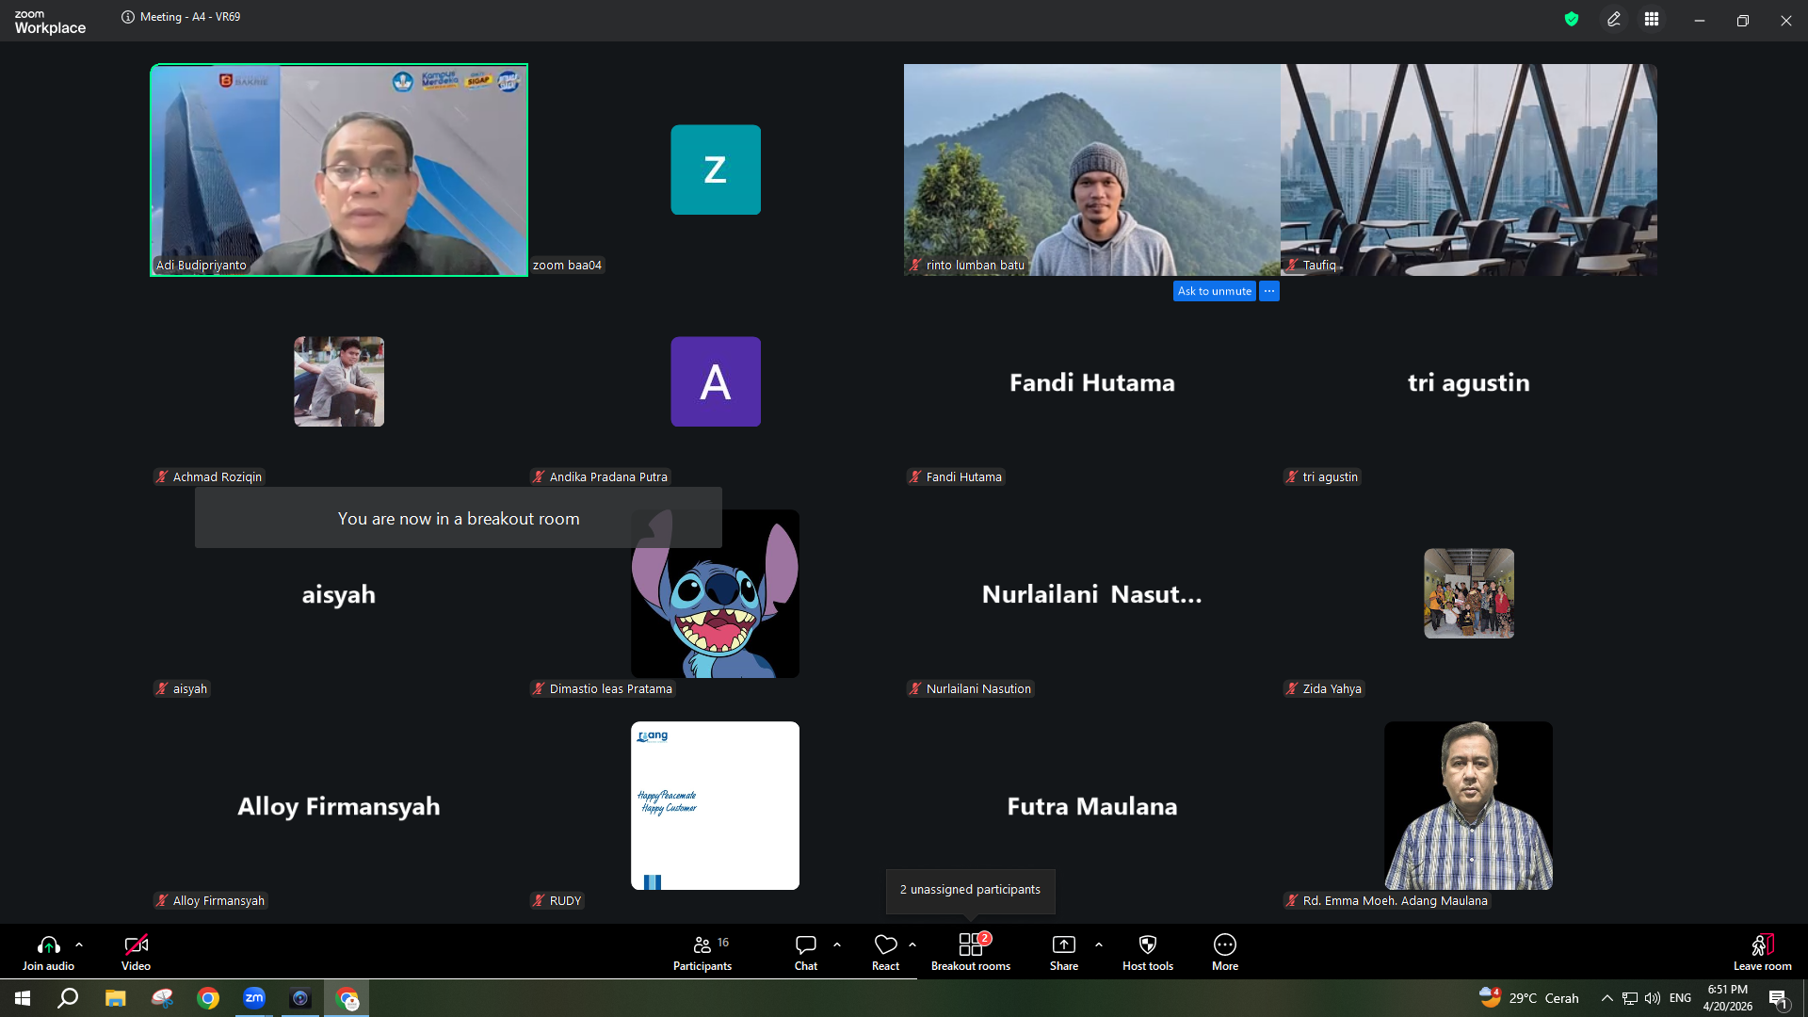Open the volume control in system tray
This screenshot has width=1808, height=1017.
point(1653,998)
